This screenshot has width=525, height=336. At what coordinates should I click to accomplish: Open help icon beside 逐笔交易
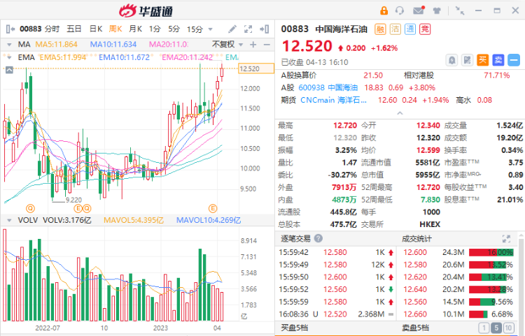click(x=318, y=238)
